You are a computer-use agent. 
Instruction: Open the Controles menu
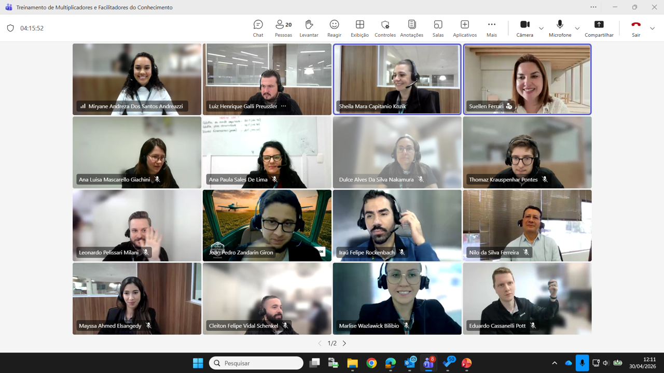(385, 28)
